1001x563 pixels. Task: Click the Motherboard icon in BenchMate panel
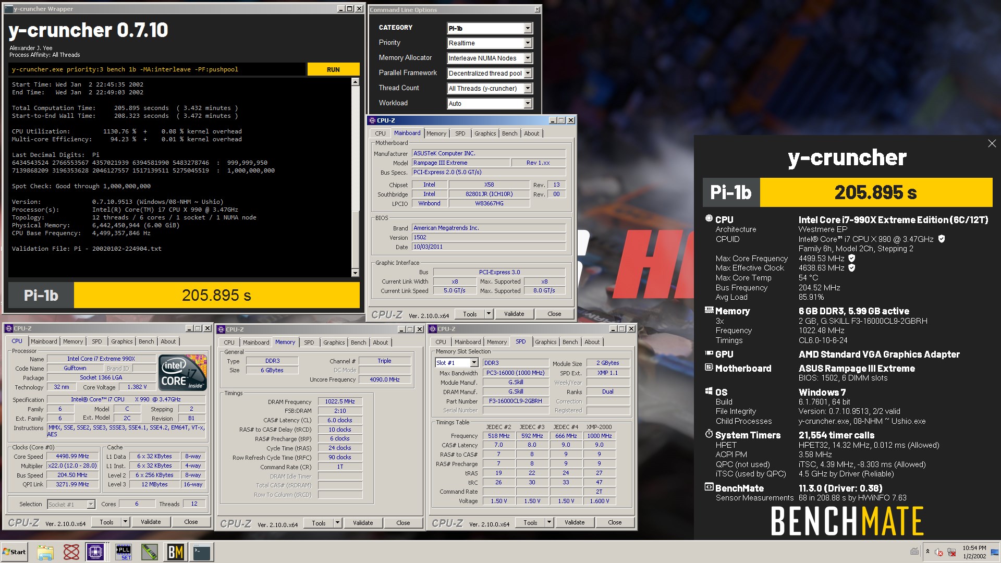point(709,368)
